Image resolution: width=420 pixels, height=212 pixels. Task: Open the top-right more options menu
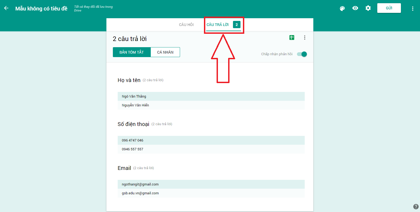413,8
